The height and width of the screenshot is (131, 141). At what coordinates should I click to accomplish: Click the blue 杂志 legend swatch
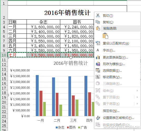click(57, 127)
